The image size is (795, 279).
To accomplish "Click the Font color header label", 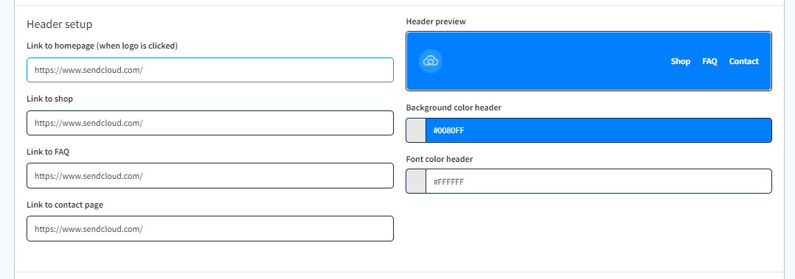I will pyautogui.click(x=440, y=159).
